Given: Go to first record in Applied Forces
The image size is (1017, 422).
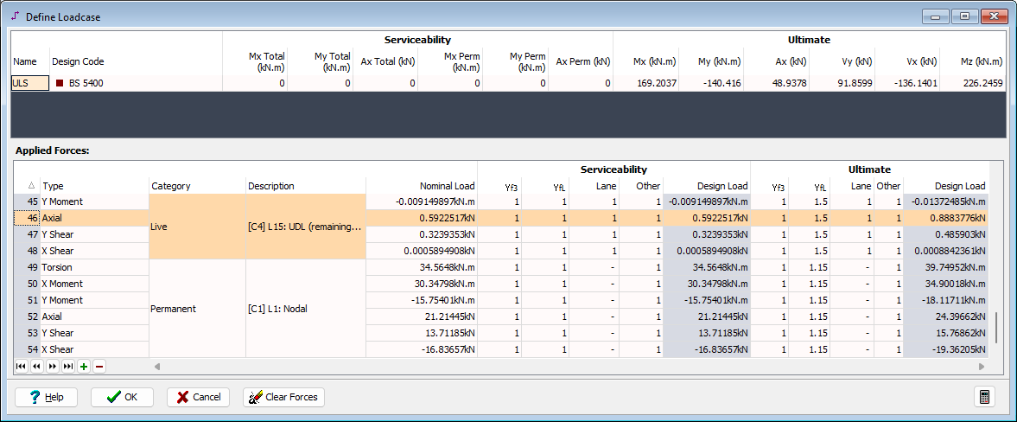Looking at the screenshot, I should click(x=21, y=367).
